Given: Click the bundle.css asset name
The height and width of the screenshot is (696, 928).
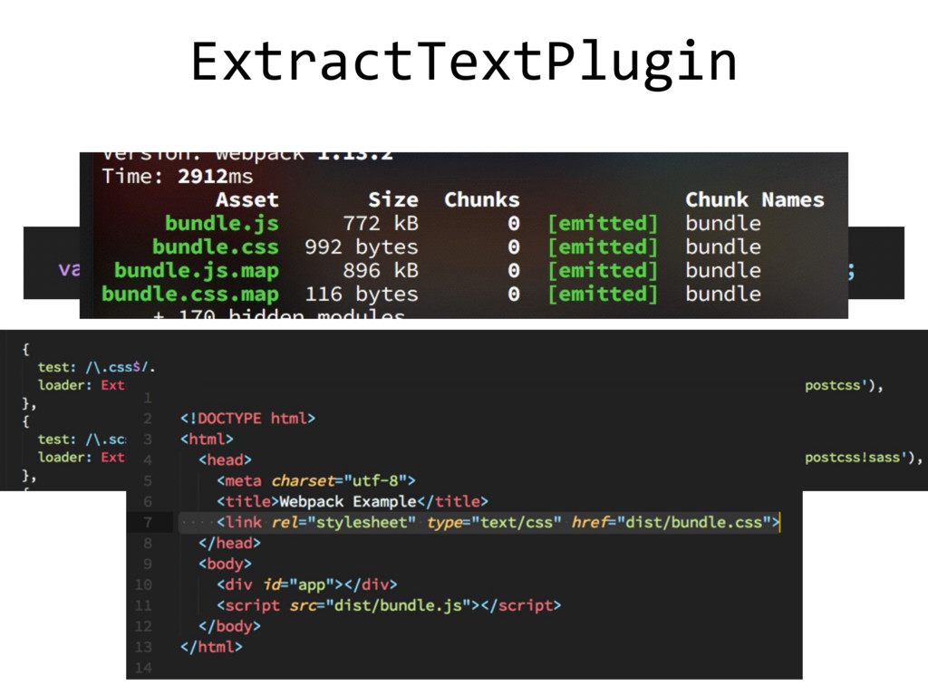Looking at the screenshot, I should pos(215,247).
